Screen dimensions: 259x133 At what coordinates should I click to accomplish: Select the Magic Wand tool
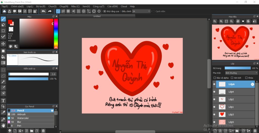pos(3,82)
